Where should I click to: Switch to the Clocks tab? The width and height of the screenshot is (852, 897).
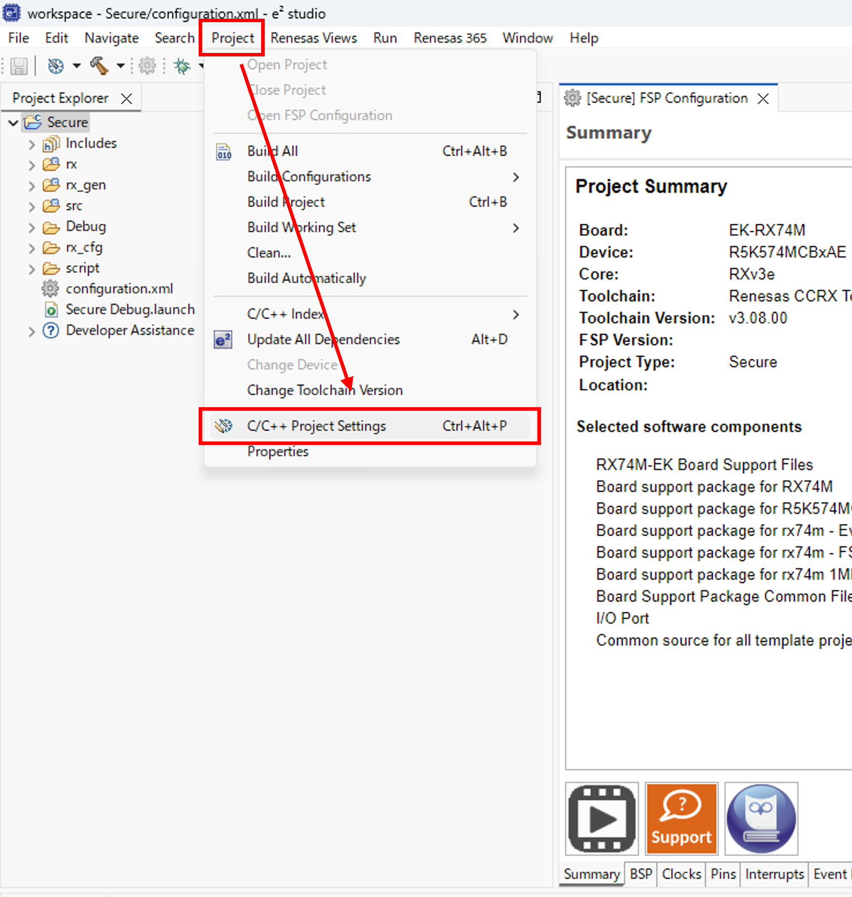[x=682, y=874]
